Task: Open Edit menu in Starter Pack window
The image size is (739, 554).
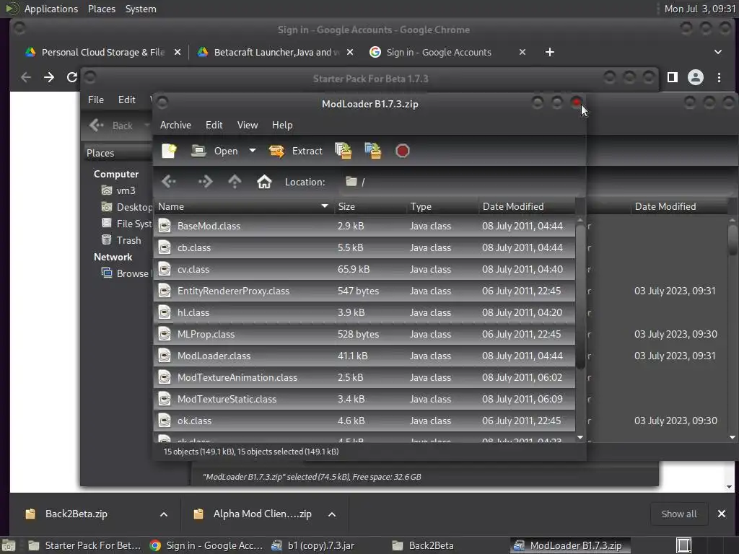Action: [x=126, y=100]
